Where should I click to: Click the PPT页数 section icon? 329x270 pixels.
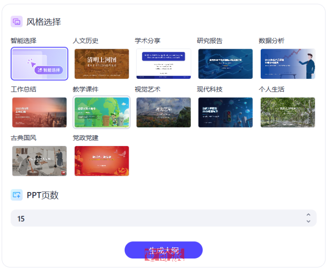click(x=16, y=195)
